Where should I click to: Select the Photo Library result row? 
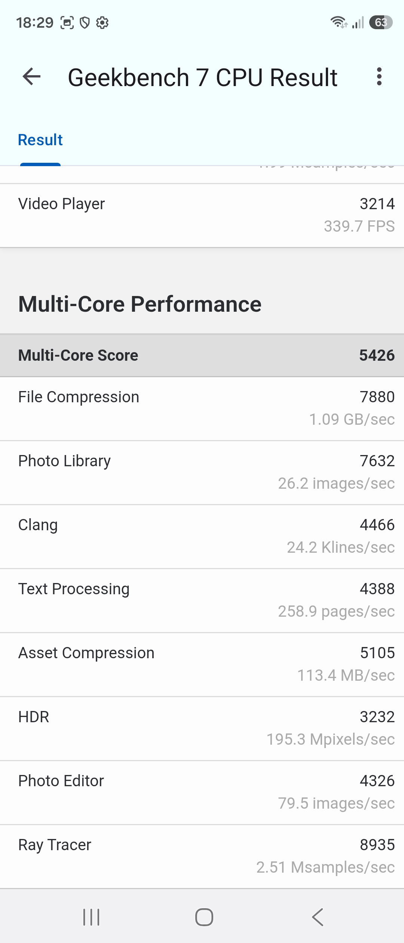tap(202, 473)
